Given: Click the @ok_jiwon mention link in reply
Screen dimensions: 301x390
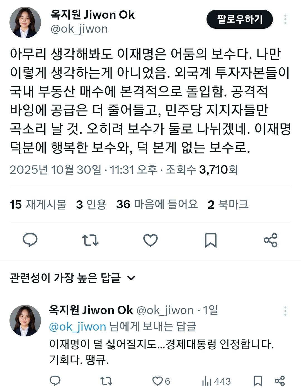Looking at the screenshot, I should 77,327.
